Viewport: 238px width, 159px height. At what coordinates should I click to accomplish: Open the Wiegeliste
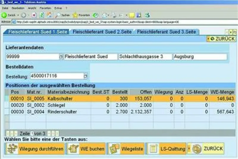pos(126,149)
